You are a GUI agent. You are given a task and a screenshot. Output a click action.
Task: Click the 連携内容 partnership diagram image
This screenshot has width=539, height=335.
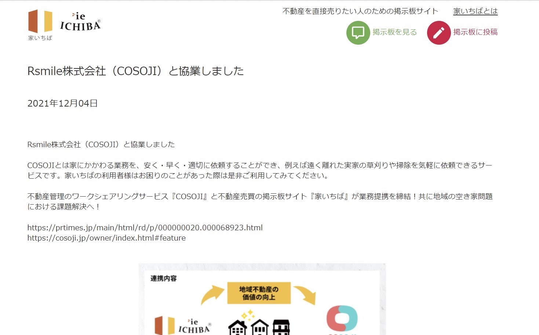pyautogui.click(x=262, y=299)
